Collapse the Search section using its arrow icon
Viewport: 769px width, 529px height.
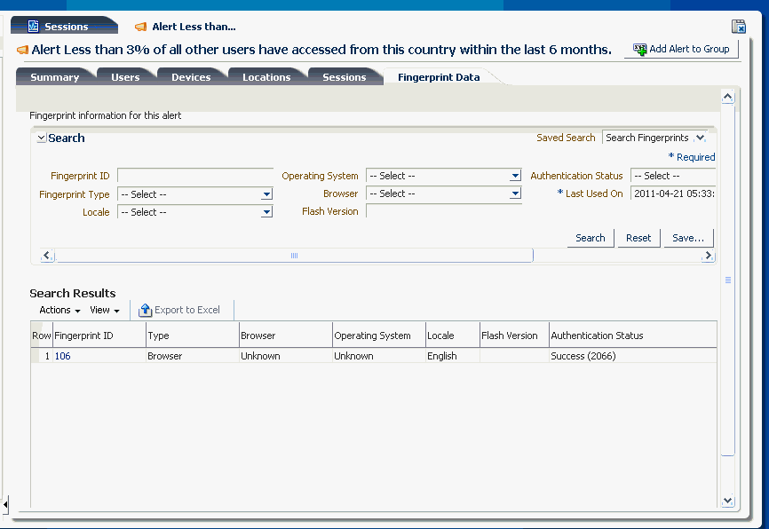(41, 138)
